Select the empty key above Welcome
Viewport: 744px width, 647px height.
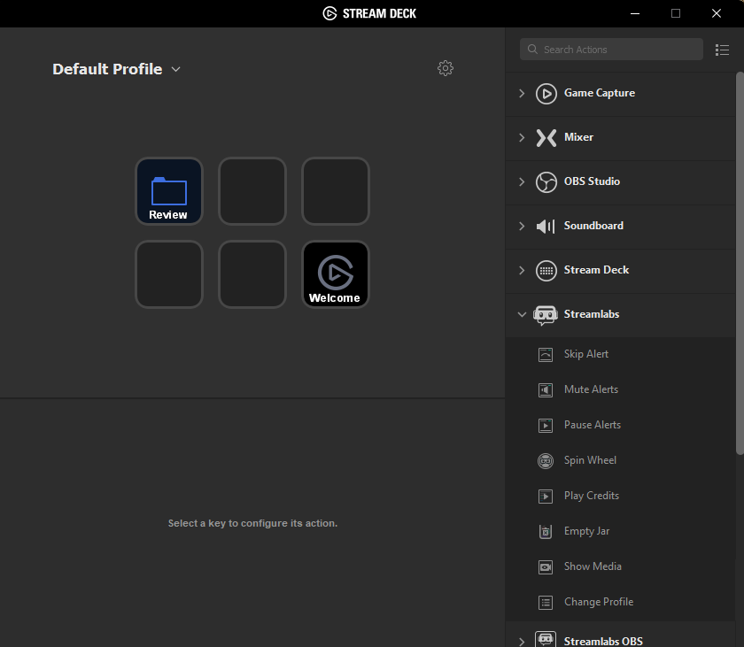point(336,191)
